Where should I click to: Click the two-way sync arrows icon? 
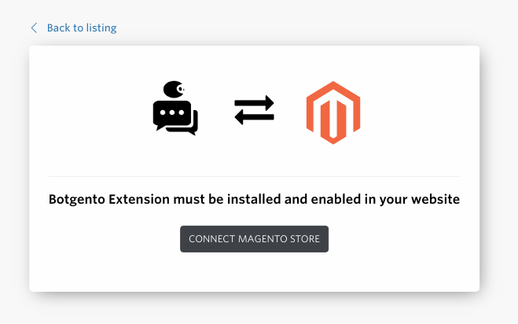pos(254,110)
